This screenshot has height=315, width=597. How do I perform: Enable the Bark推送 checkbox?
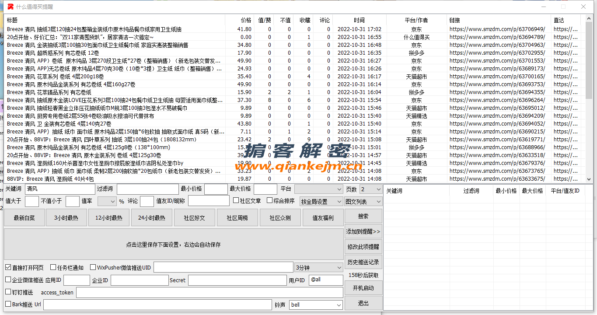tap(8, 304)
